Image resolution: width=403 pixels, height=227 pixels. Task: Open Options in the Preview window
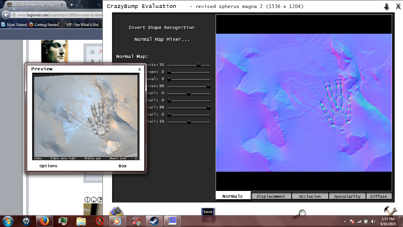pyautogui.click(x=48, y=166)
